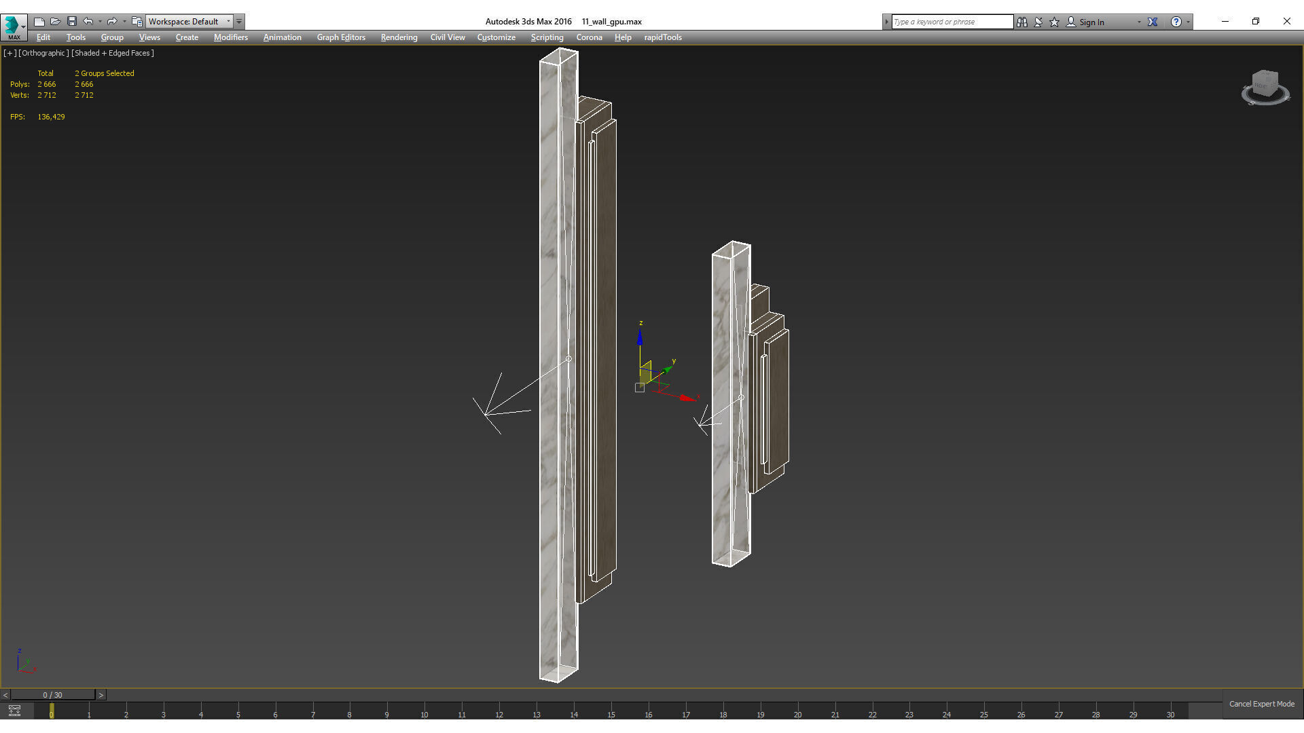
Task: Open the Graph Editors menu
Action: click(341, 37)
